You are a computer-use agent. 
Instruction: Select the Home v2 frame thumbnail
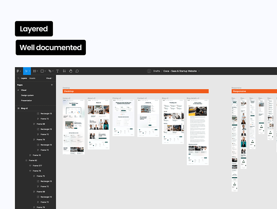click(x=73, y=127)
